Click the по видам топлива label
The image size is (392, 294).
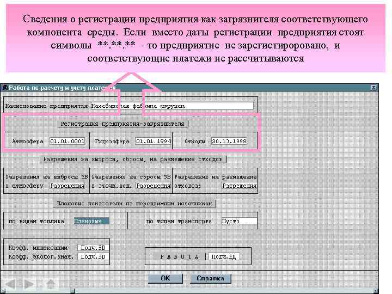pyautogui.click(x=36, y=221)
